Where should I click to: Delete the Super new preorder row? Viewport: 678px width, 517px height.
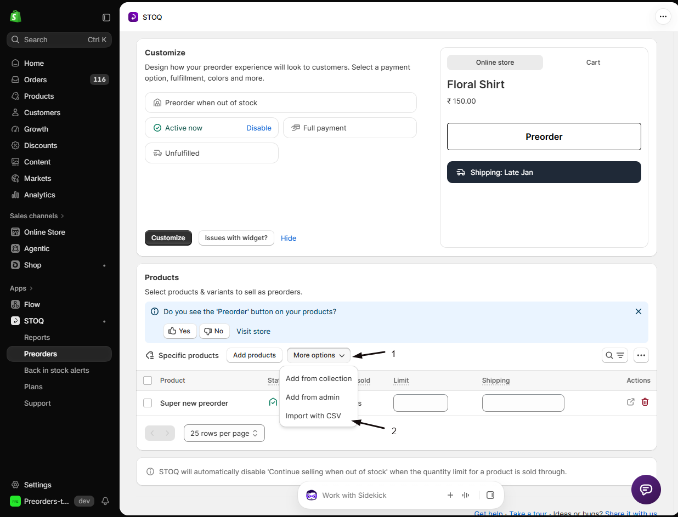(x=645, y=402)
